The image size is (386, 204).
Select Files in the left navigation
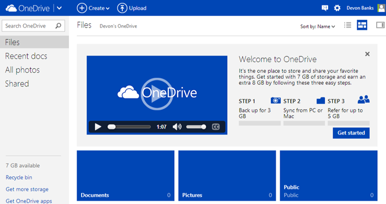point(34,42)
